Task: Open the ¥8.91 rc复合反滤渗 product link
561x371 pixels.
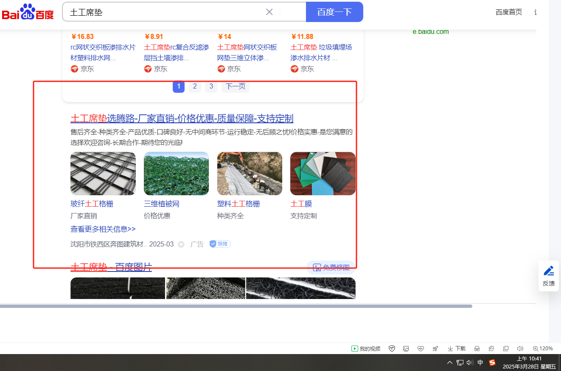Action: [x=177, y=52]
